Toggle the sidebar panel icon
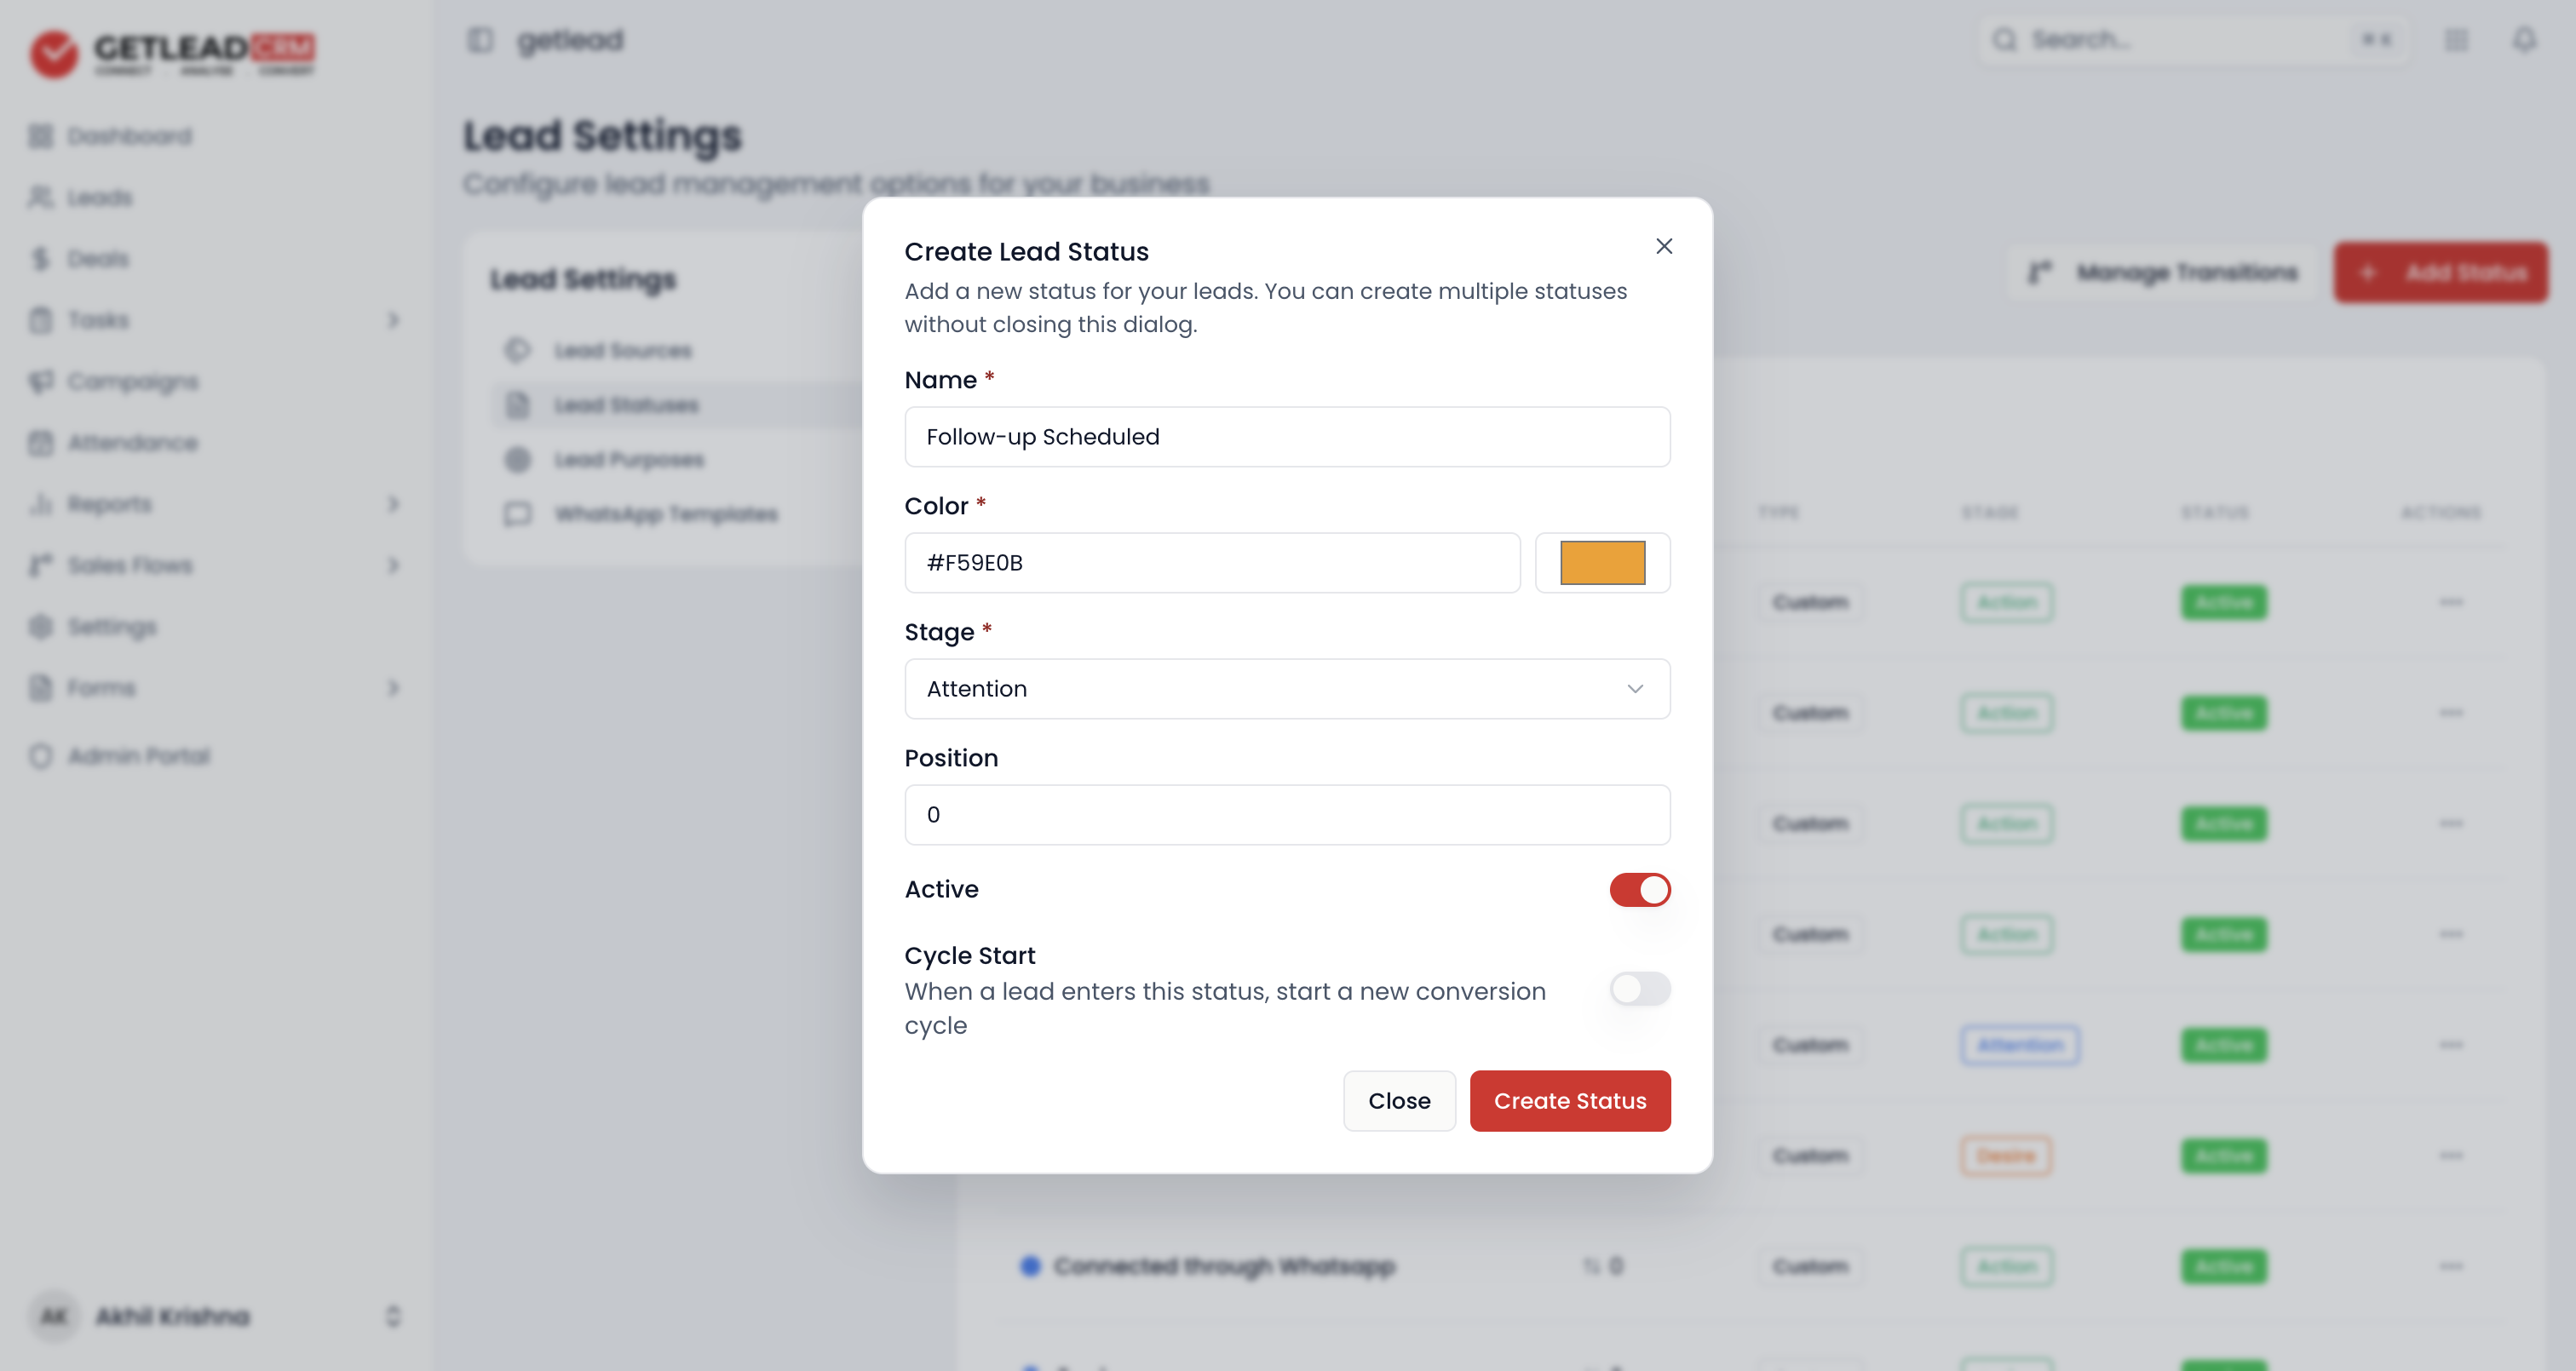Screen dimensions: 2576x1371 [480, 40]
